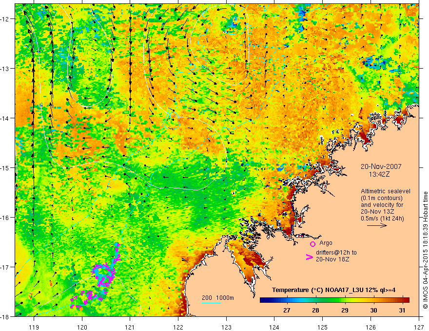Click the date text 20-Nov-2007
Screen dimensions: 429x331
(x=381, y=166)
